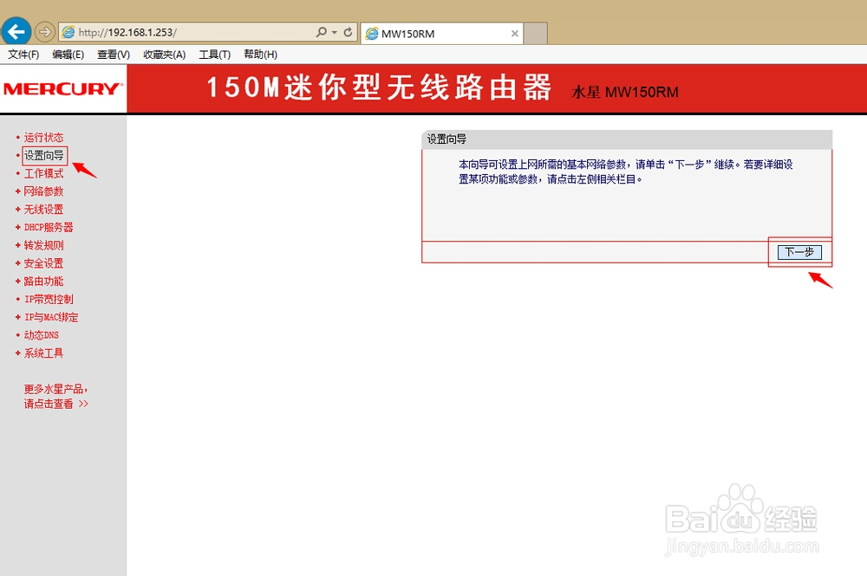Click the 下一步 button in the wizard
Viewport: 867px width, 576px height.
point(799,252)
